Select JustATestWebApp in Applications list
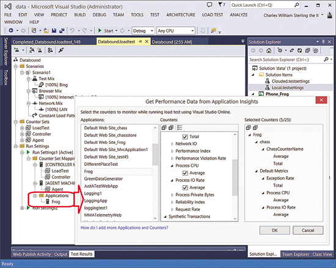This screenshot has height=268, width=336. (x=101, y=186)
